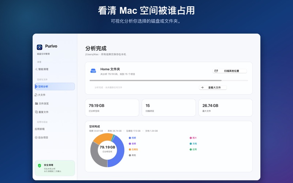Viewport: 293px width, 183px height.
Task: Click the 大文件 sidebar icon
Action: click(x=36, y=95)
